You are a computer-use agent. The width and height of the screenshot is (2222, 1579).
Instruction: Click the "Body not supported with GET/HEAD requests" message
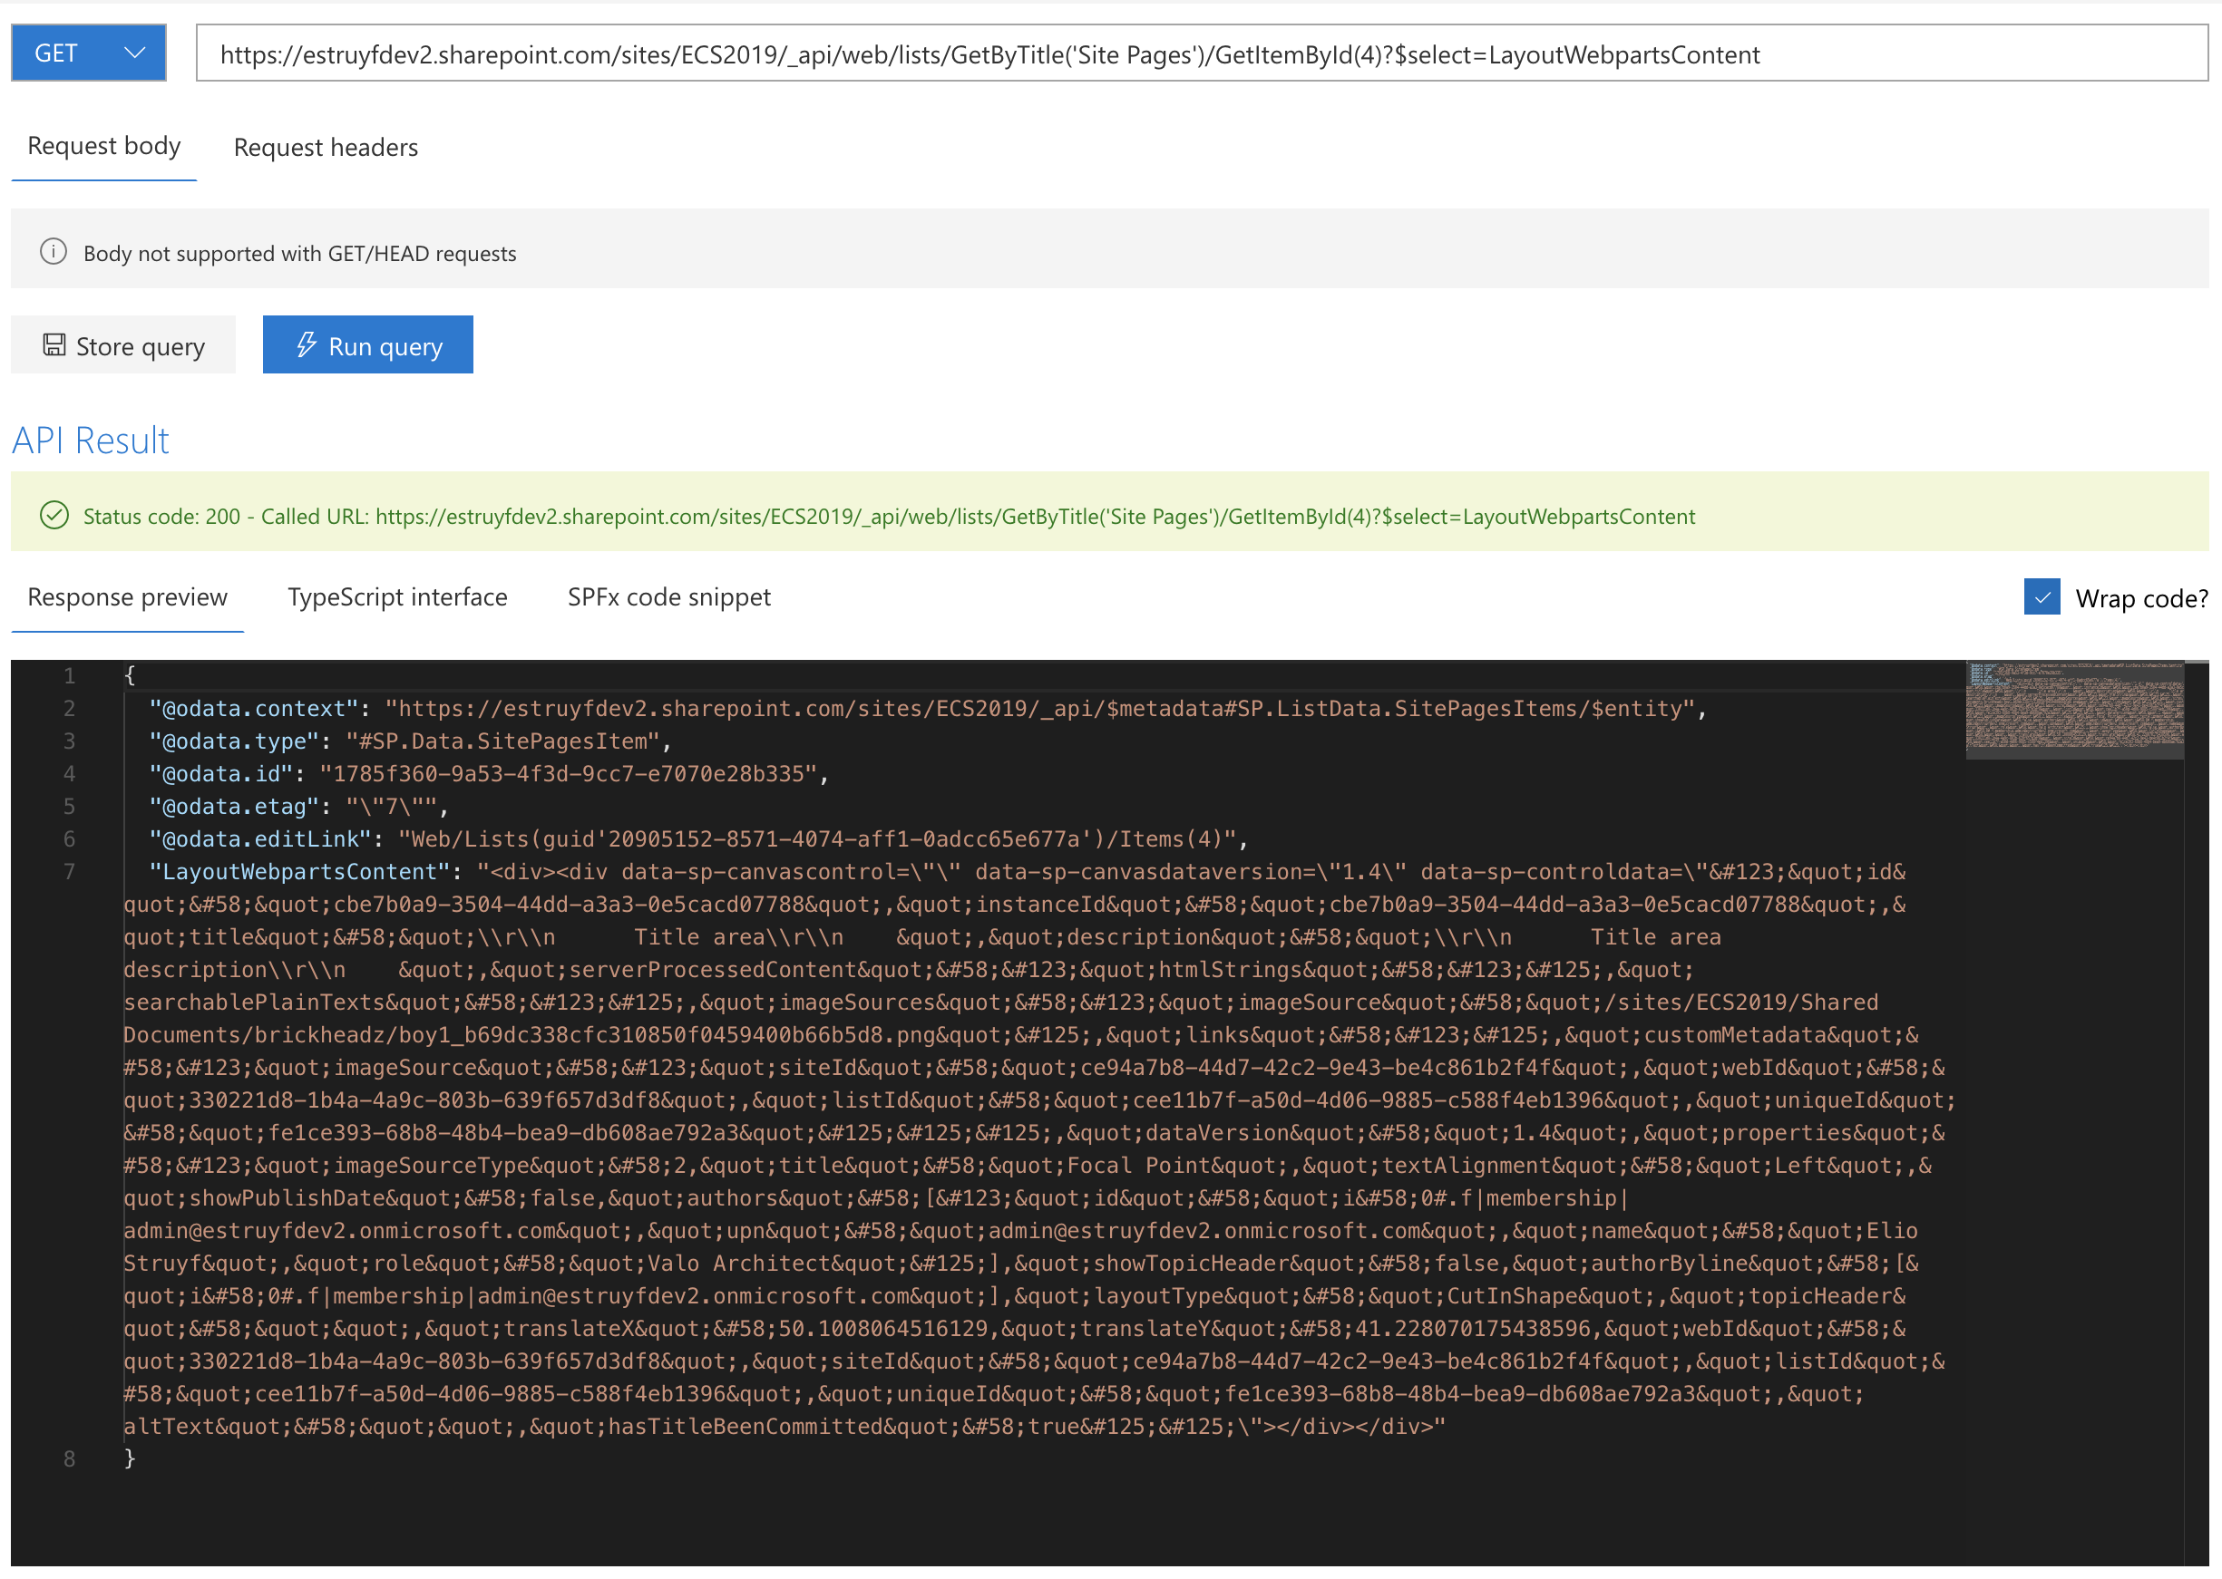pyautogui.click(x=299, y=254)
